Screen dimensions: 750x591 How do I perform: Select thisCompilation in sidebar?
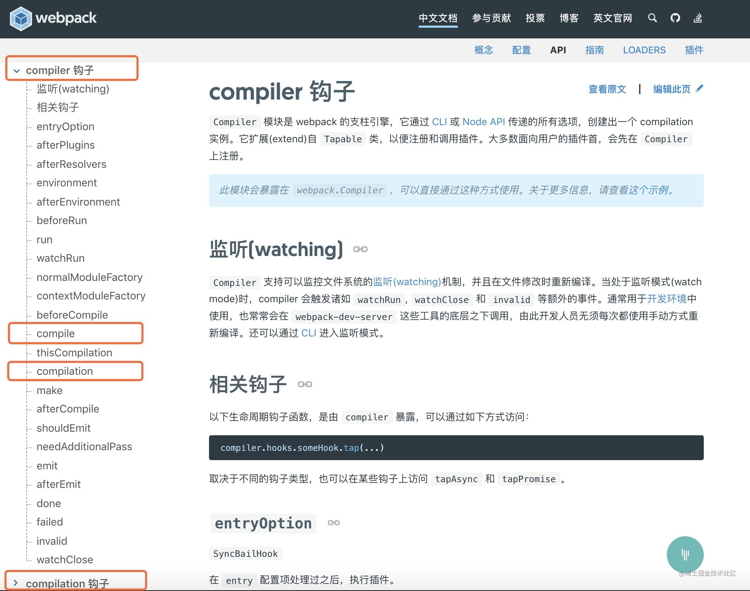point(74,353)
